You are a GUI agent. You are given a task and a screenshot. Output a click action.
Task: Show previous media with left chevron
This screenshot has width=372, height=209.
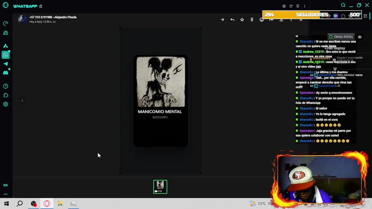pos(22,101)
